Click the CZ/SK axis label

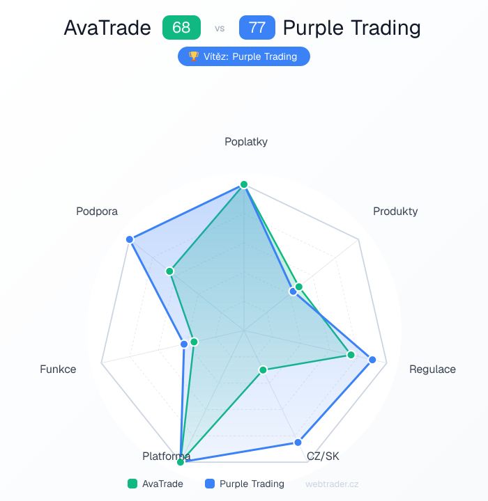click(x=323, y=456)
